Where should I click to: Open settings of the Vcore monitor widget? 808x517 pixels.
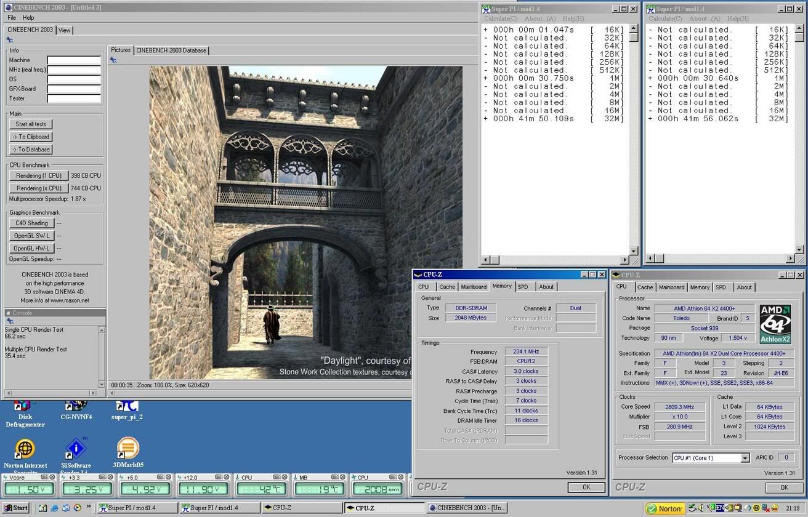tap(44, 477)
